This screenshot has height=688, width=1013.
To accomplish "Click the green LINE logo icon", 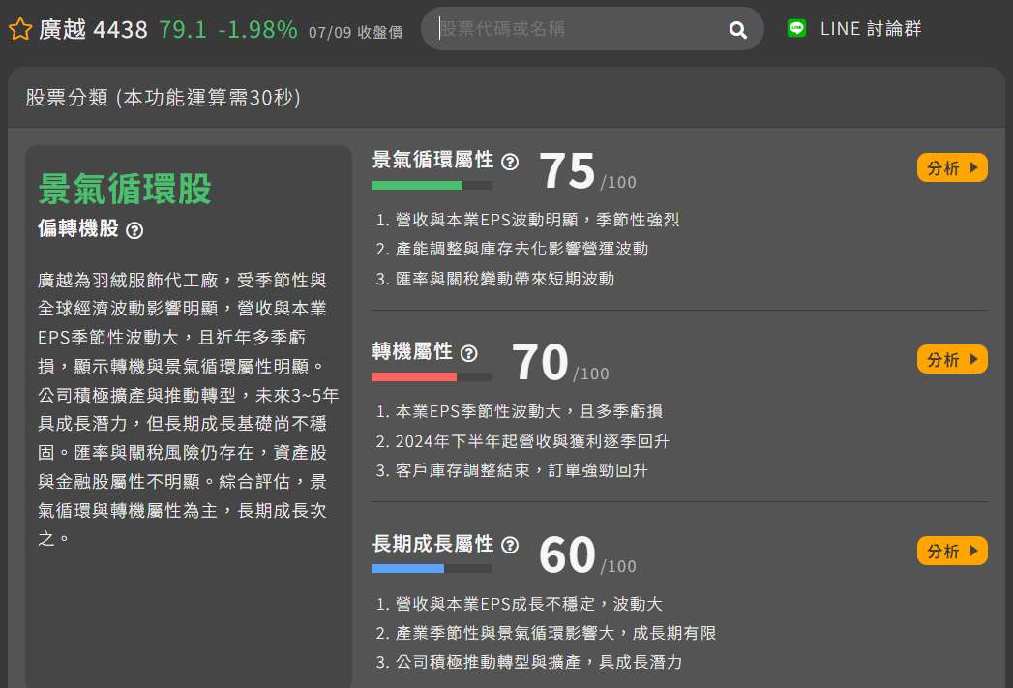I will click(796, 28).
